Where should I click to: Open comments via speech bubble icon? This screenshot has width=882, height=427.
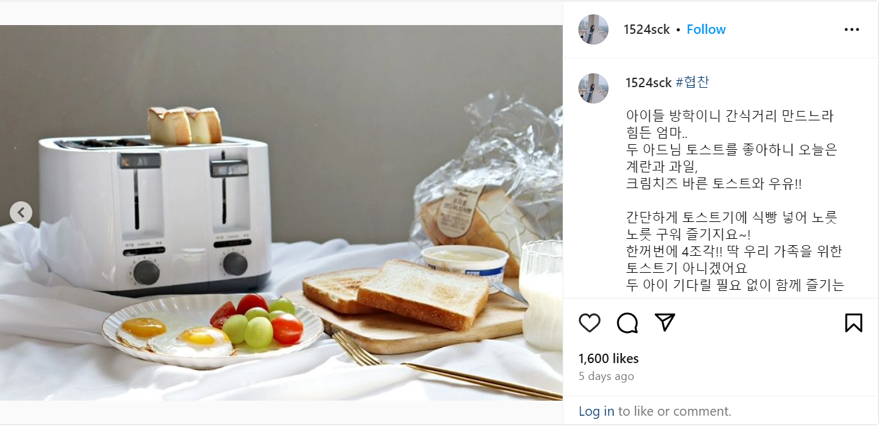[x=627, y=323]
